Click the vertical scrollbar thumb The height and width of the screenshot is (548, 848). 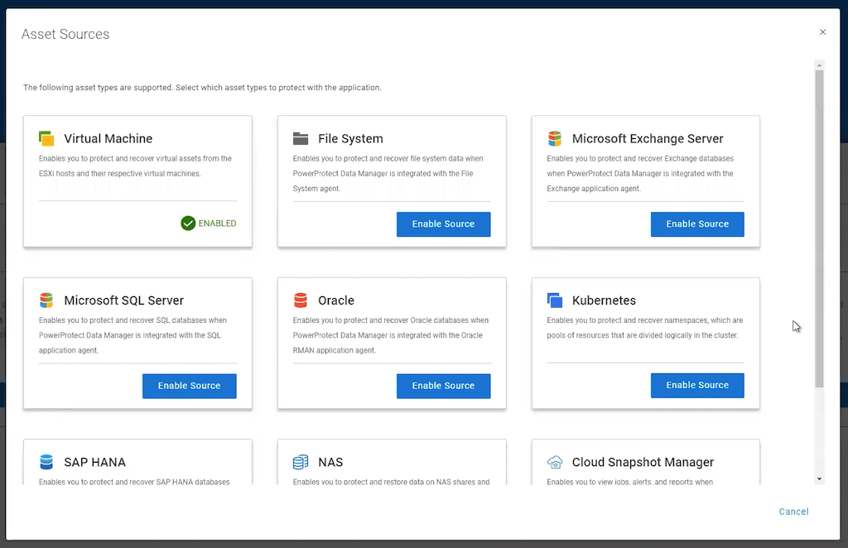(819, 228)
